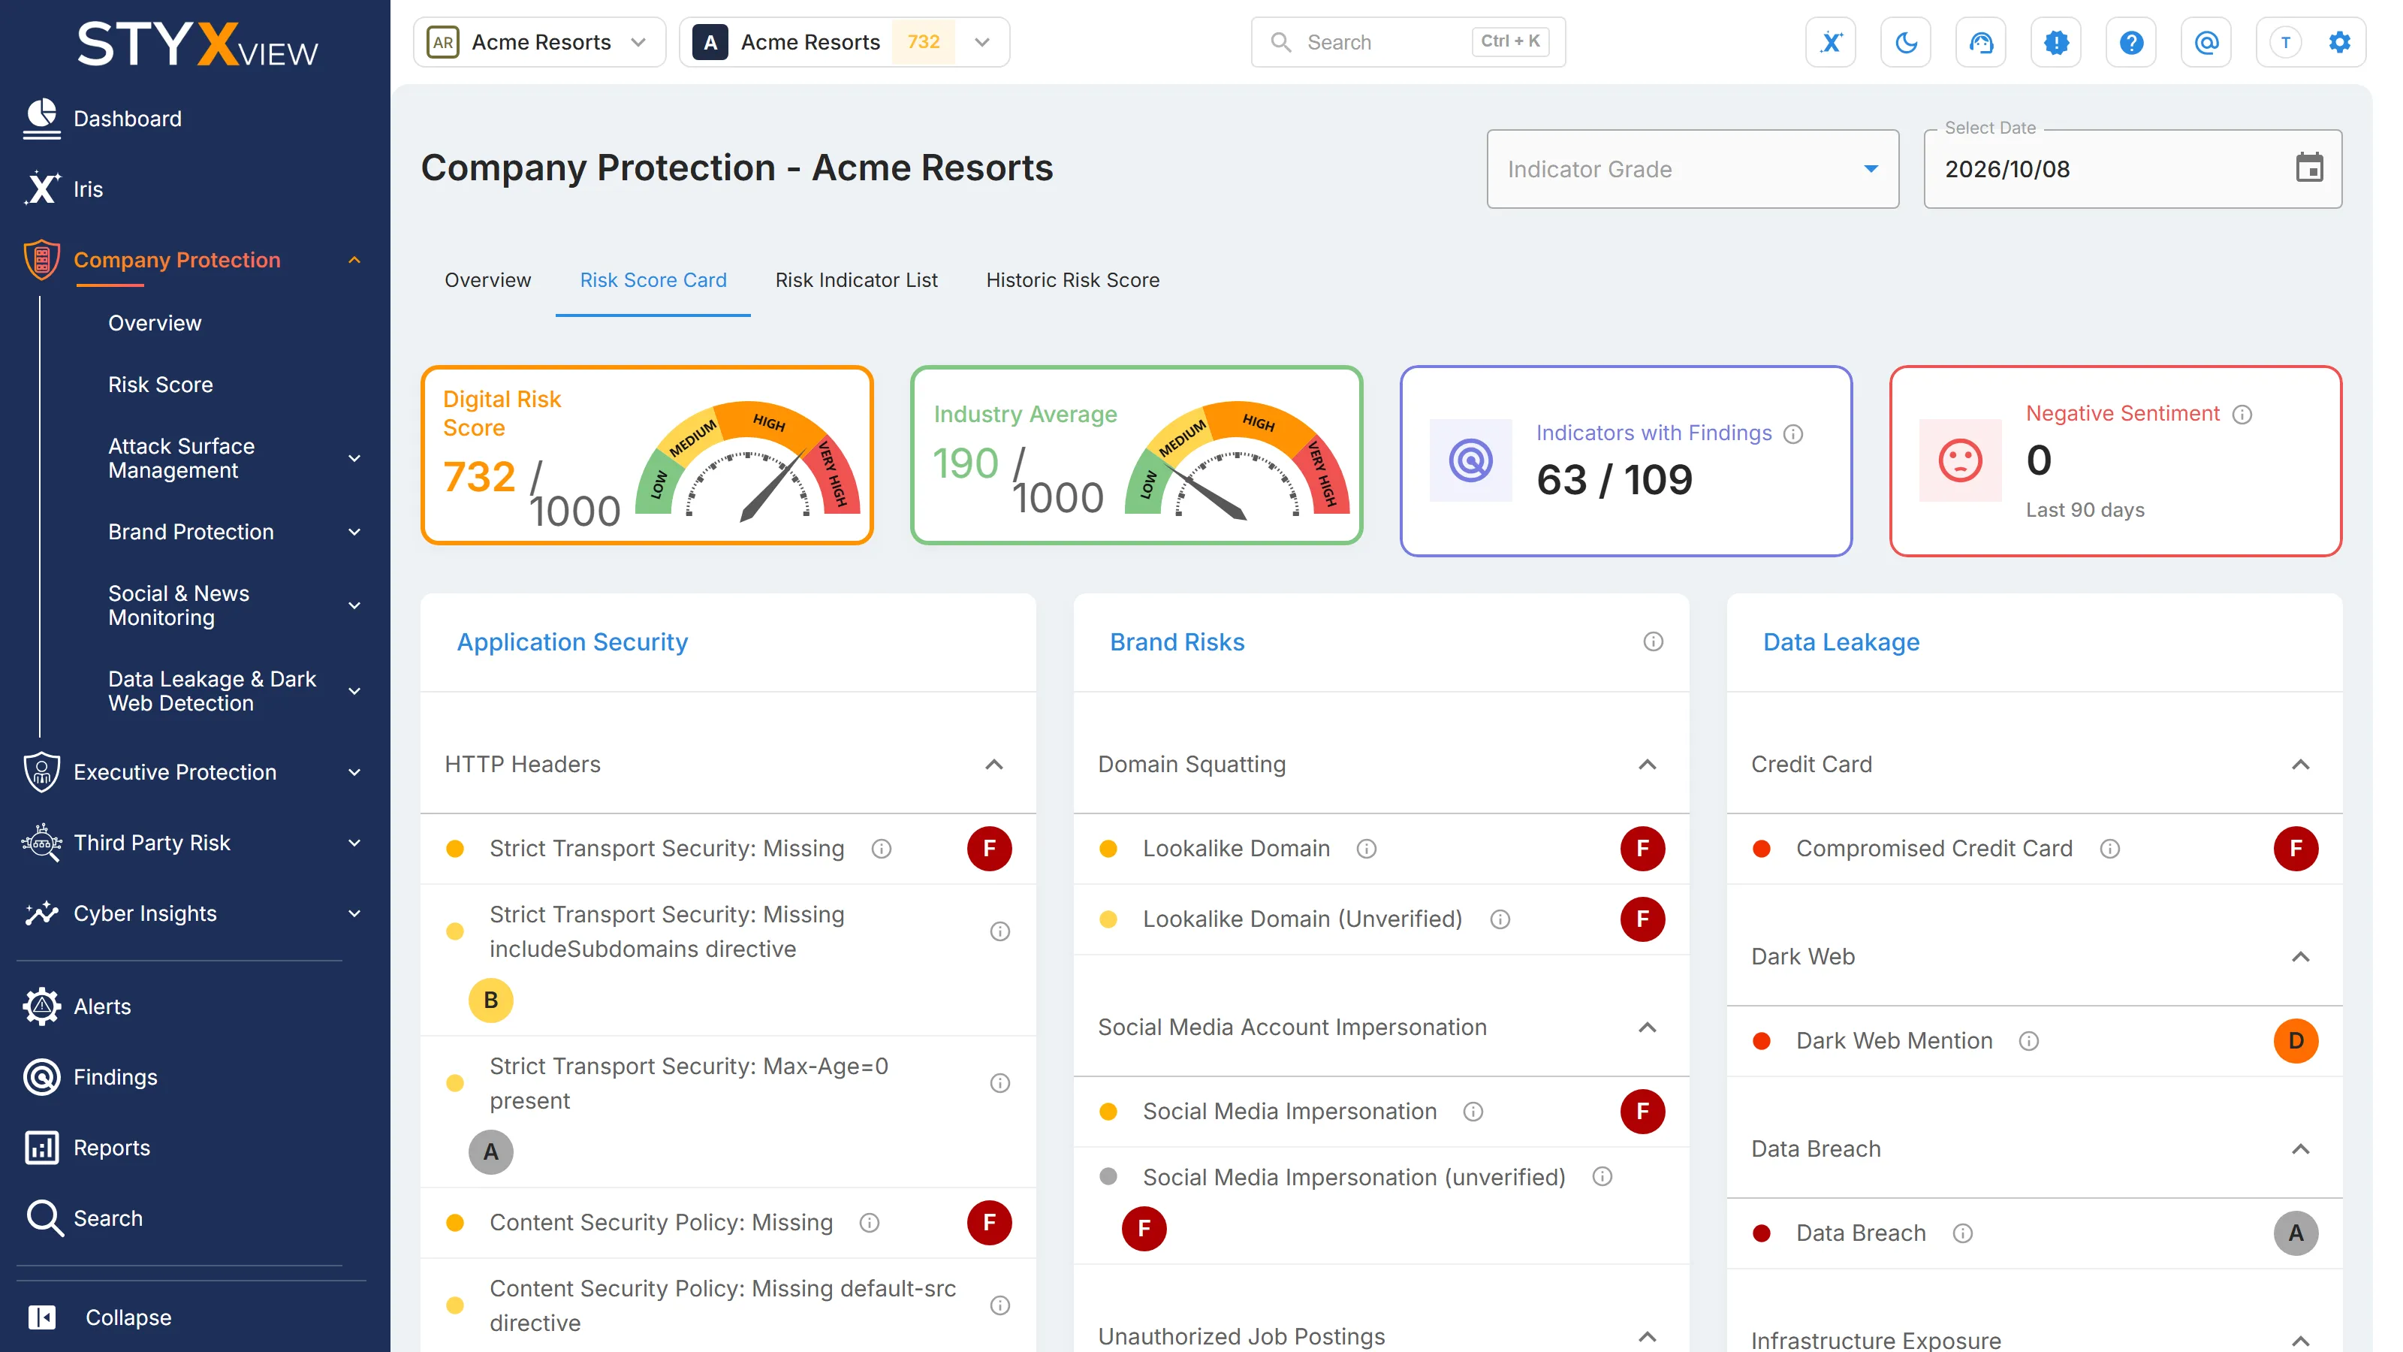Click the top bar Search field
The height and width of the screenshot is (1352, 2403).
[1409, 42]
